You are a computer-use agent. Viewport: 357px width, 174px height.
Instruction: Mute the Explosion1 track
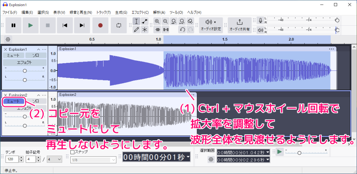pyautogui.click(x=13, y=55)
